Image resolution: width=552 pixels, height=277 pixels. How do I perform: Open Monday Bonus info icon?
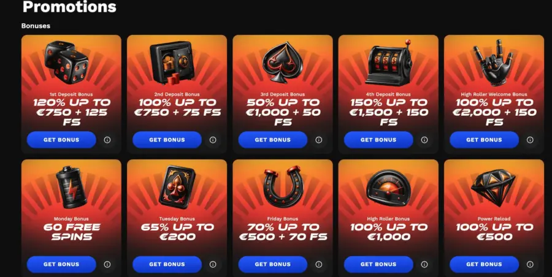coord(107,264)
